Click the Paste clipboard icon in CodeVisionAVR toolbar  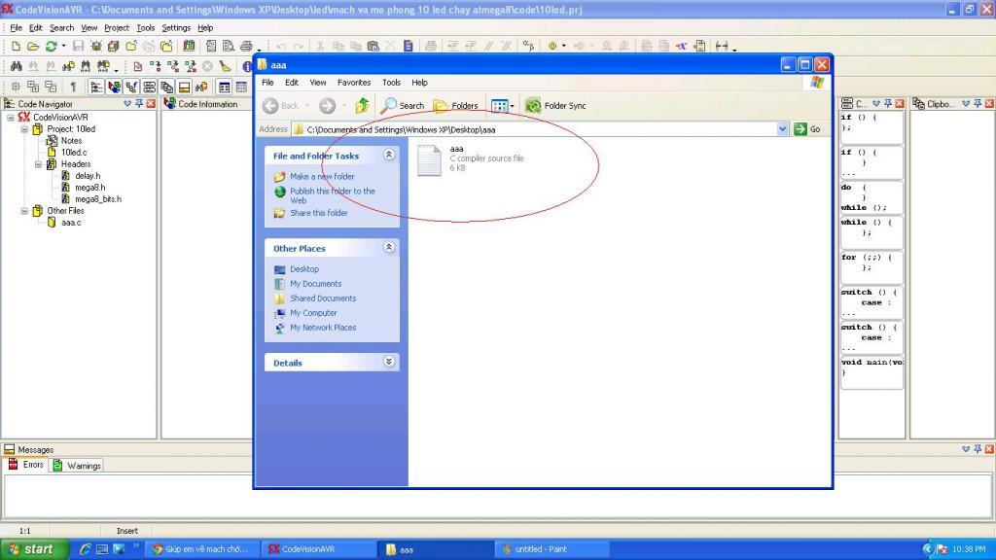point(373,46)
